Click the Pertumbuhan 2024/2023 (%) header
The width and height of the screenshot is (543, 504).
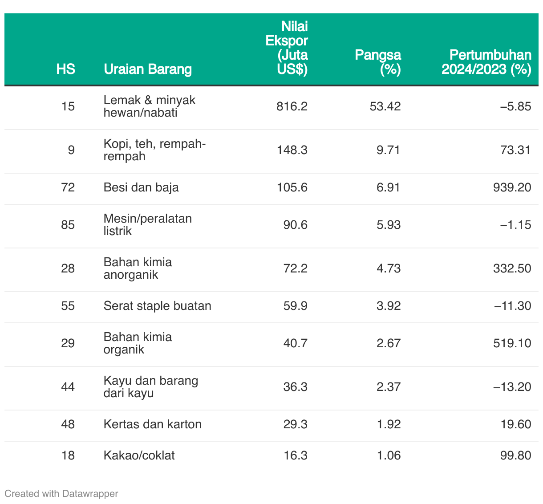[x=486, y=62]
